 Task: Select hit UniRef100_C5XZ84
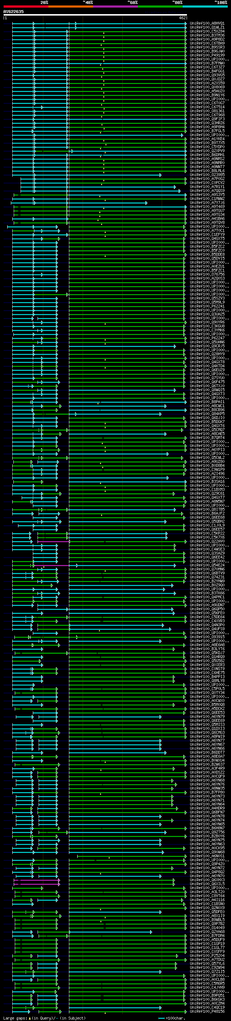(207, 31)
